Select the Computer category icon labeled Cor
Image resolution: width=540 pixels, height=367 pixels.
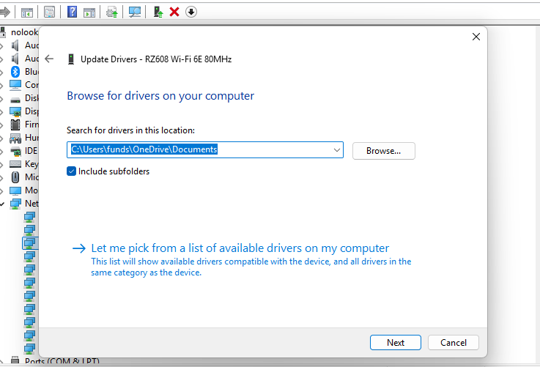pyautogui.click(x=15, y=85)
